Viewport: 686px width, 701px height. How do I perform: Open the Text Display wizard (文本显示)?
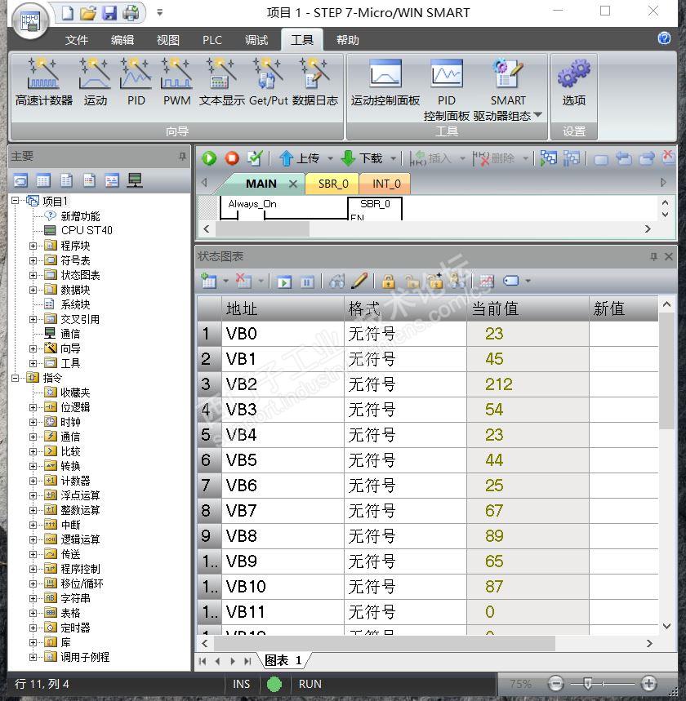click(221, 82)
